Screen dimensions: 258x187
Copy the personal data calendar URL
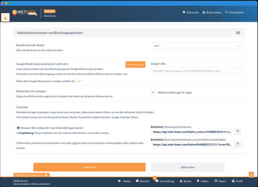(238, 144)
